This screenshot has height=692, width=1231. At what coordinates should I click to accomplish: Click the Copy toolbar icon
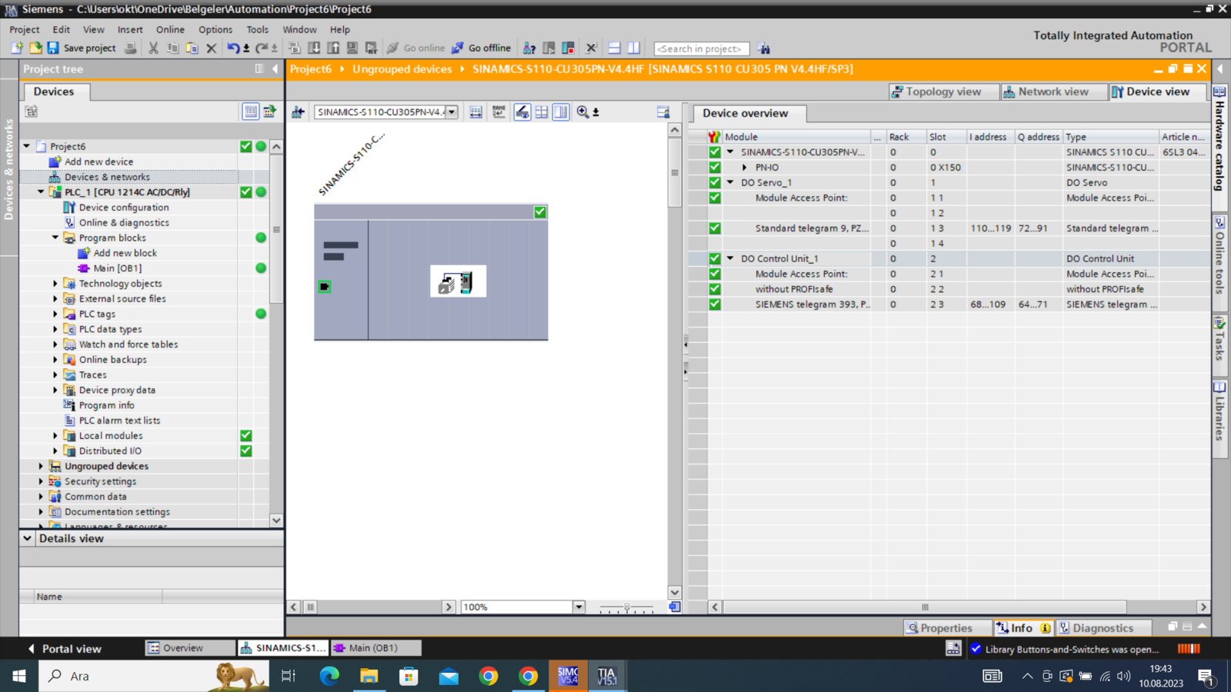pyautogui.click(x=172, y=48)
